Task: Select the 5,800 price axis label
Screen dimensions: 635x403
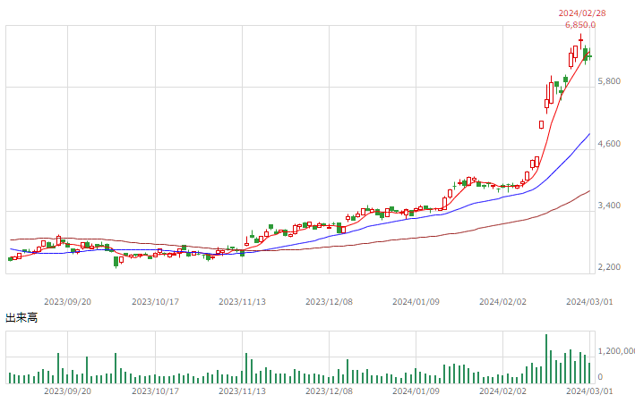Action: click(609, 81)
